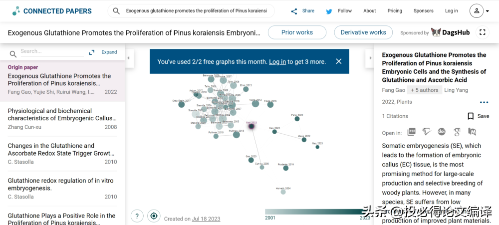Go to the About page
Viewport: 499px width, 225px height.
point(370,11)
